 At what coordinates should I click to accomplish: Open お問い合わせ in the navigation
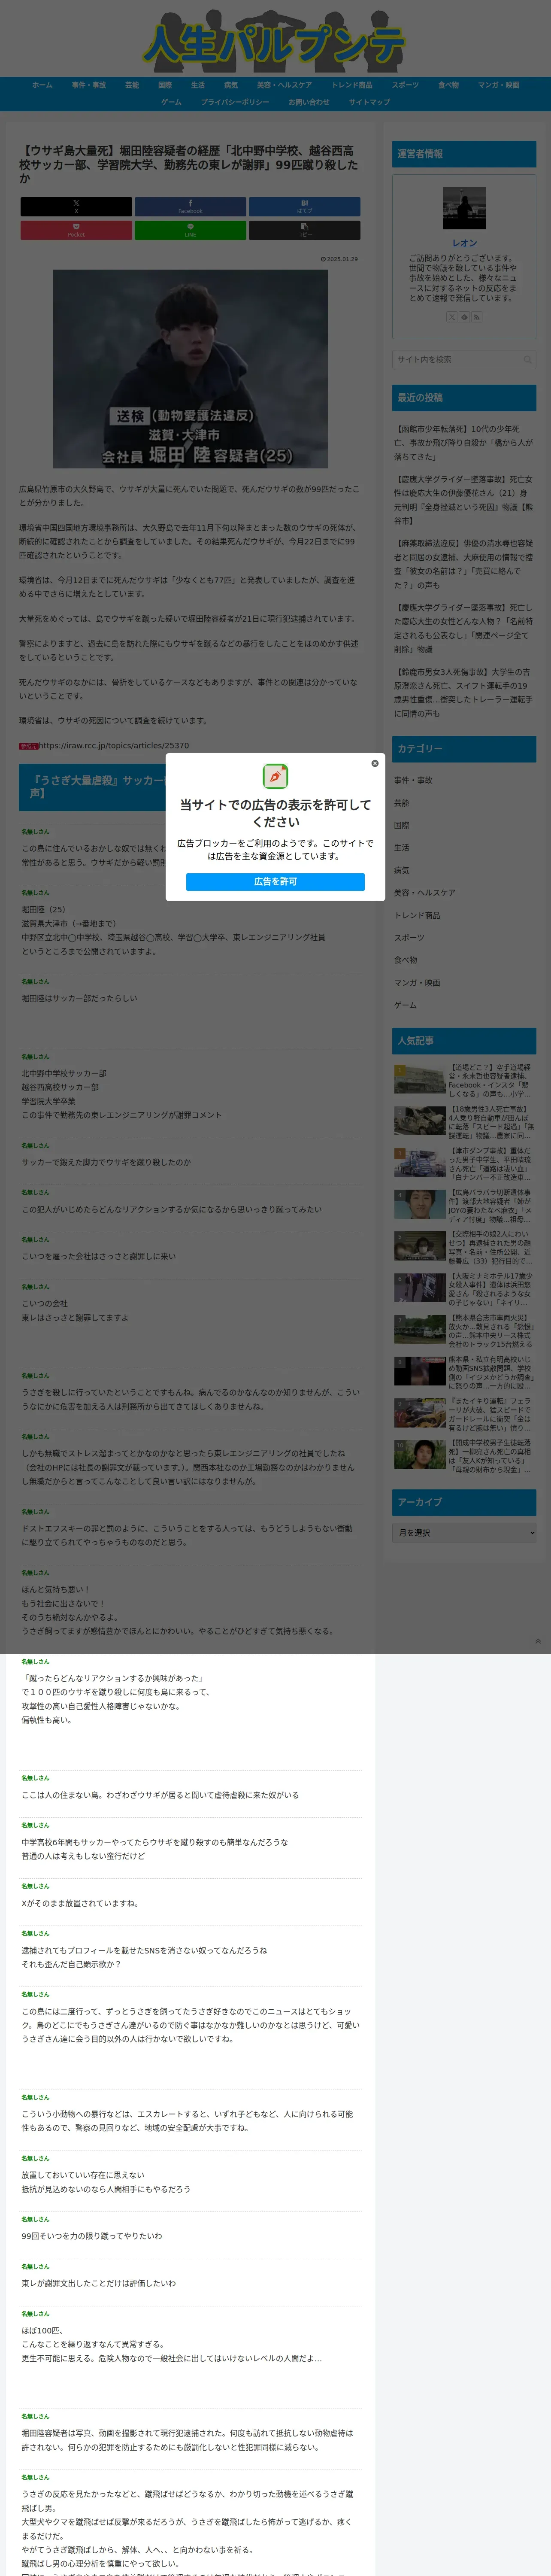pyautogui.click(x=309, y=102)
